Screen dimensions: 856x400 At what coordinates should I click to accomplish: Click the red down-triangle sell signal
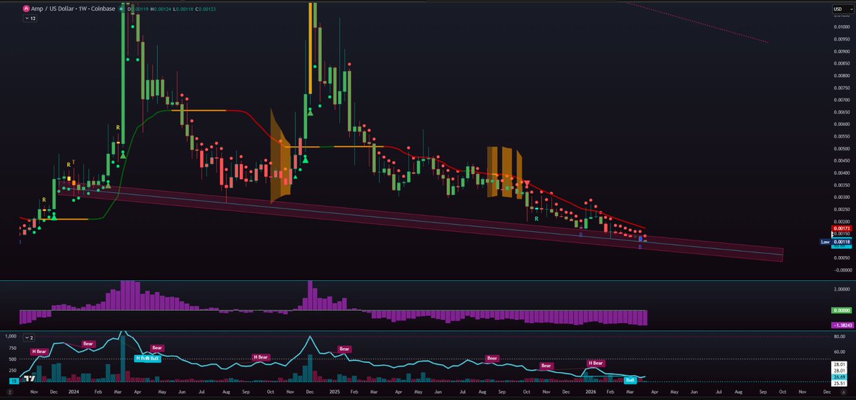click(x=527, y=183)
